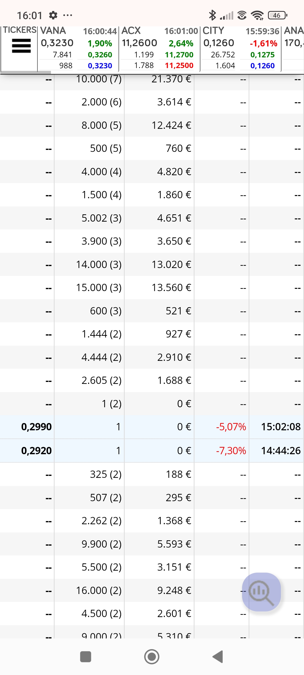Open the TICKERS hamburger menu
Image resolution: width=304 pixels, height=675 pixels.
pos(21,46)
